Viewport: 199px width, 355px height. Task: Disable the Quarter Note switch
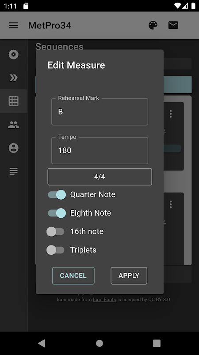(57, 194)
